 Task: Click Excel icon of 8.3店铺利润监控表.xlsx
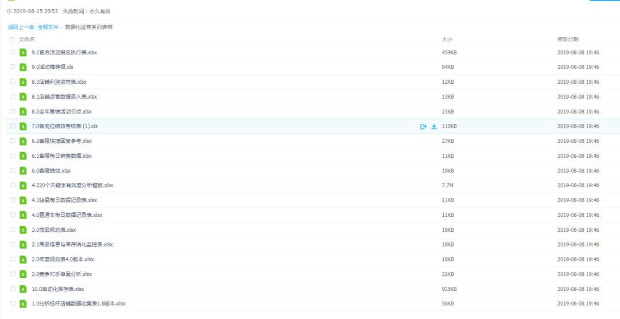point(24,82)
